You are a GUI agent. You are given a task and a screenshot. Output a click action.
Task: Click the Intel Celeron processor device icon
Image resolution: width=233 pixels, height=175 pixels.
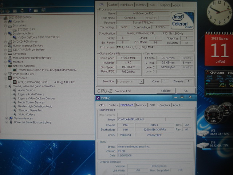[15, 82]
